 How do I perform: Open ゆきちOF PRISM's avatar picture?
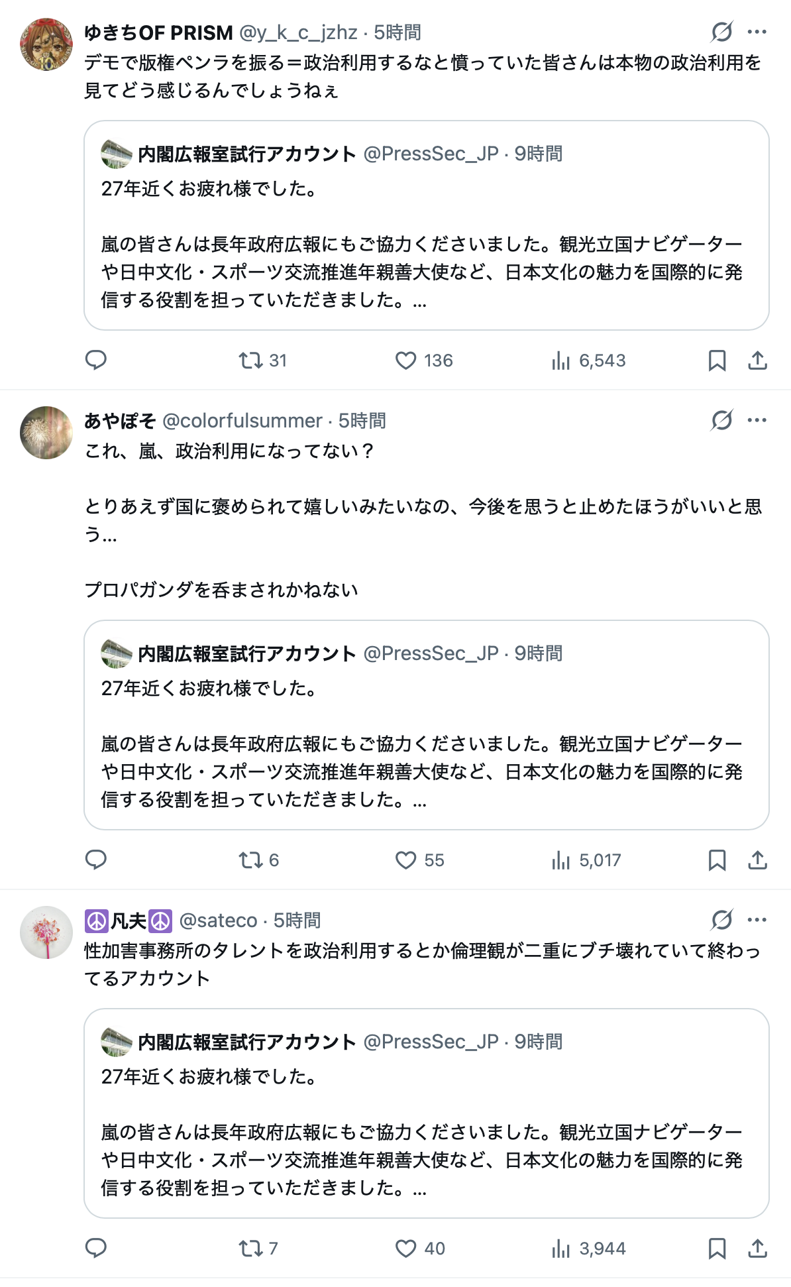[x=46, y=44]
